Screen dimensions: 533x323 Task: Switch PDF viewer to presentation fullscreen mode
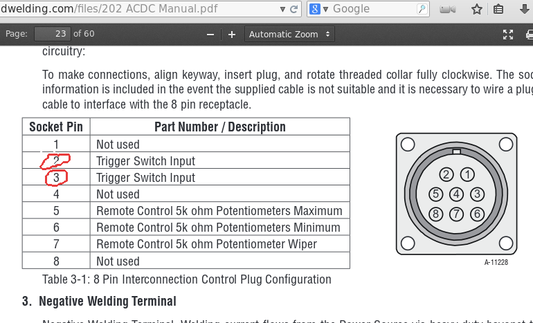click(508, 34)
